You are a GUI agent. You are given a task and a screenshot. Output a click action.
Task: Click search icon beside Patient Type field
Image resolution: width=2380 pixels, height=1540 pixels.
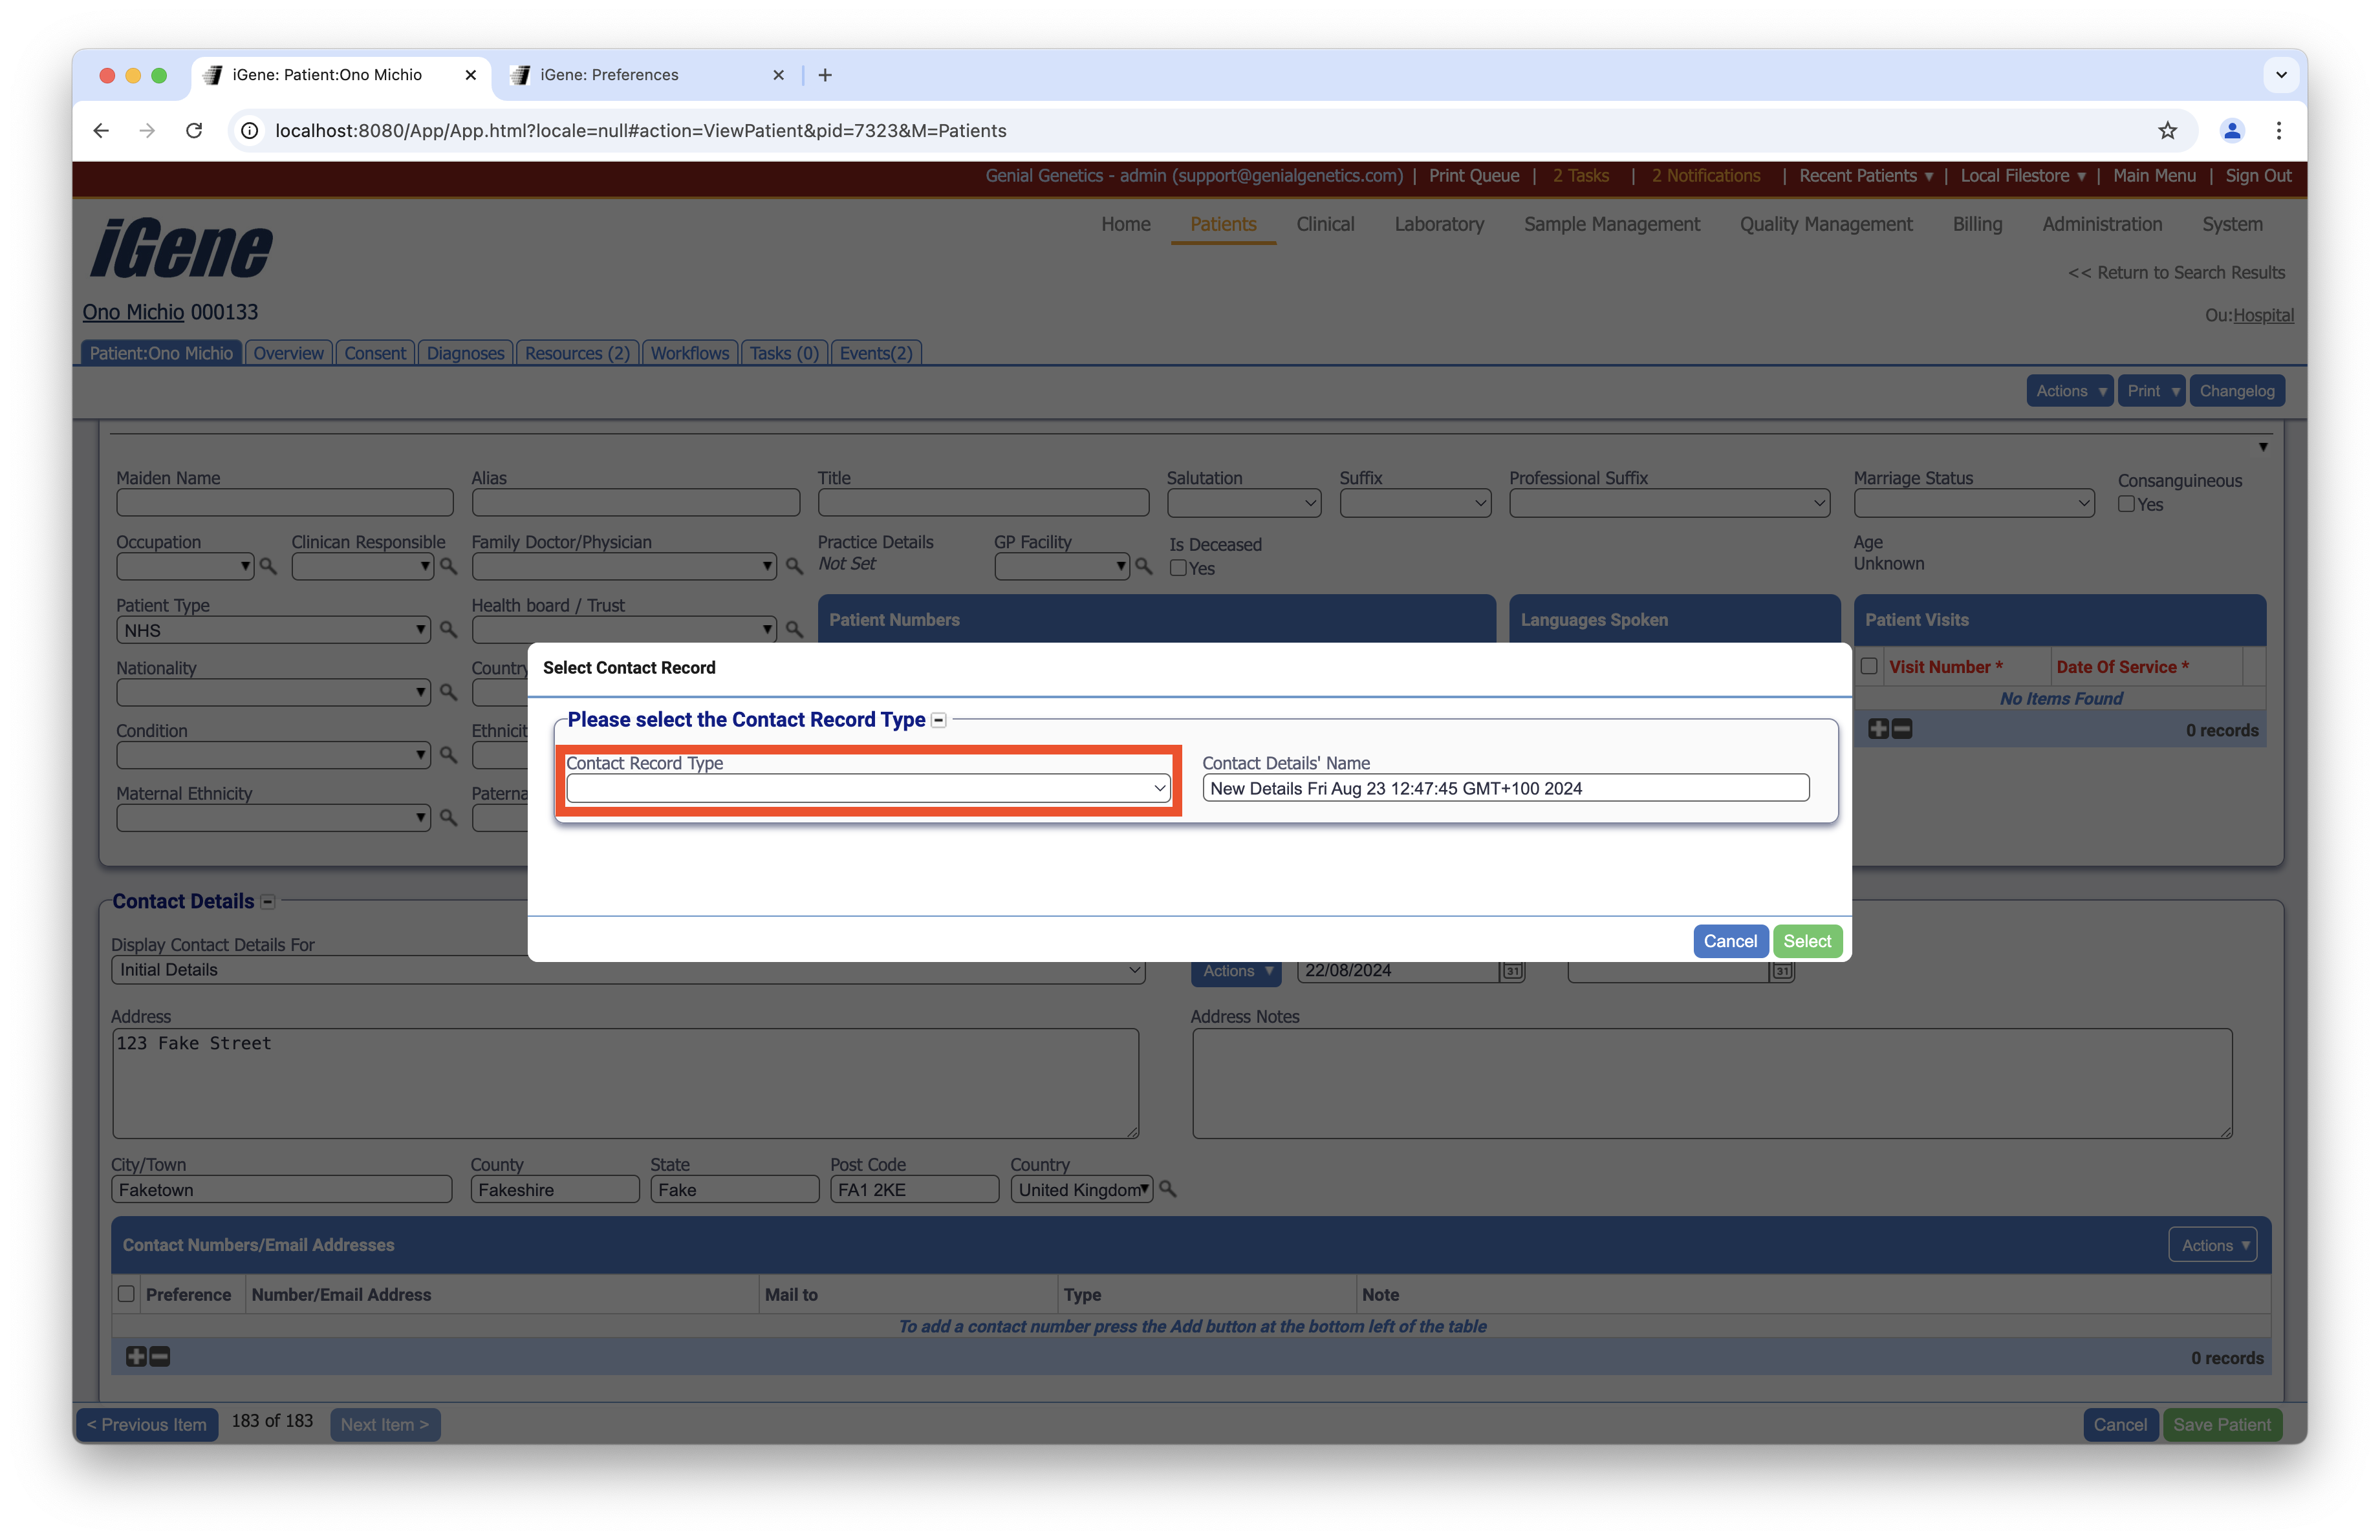pyautogui.click(x=449, y=630)
